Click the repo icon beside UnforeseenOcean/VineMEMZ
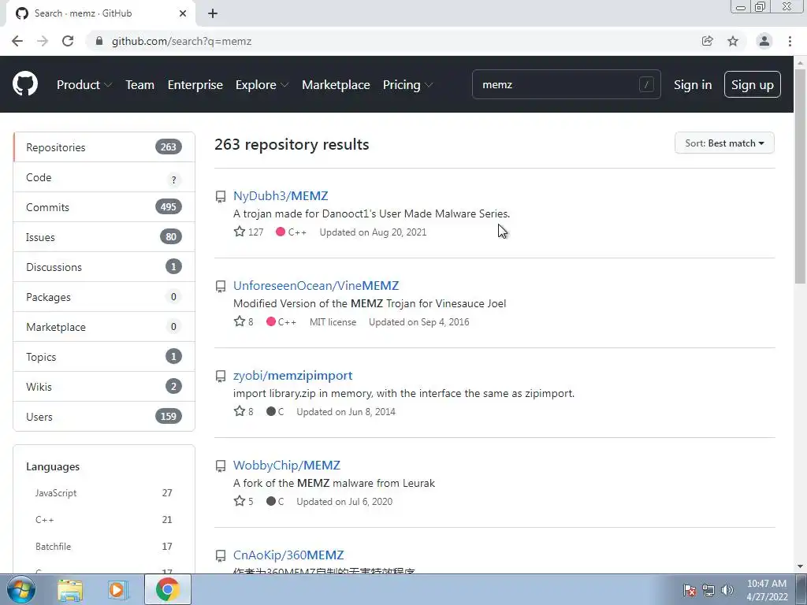Viewport: 807px width, 605px height. pyautogui.click(x=221, y=286)
